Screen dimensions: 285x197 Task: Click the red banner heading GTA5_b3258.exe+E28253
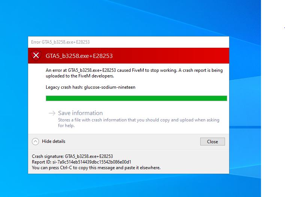79,56
